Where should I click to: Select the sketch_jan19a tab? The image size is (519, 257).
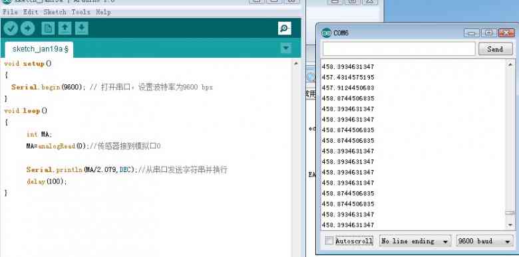(x=39, y=50)
